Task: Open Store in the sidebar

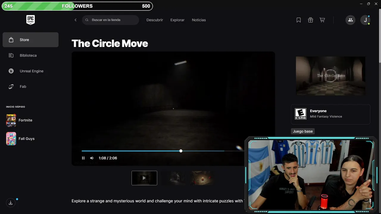Action: point(30,40)
